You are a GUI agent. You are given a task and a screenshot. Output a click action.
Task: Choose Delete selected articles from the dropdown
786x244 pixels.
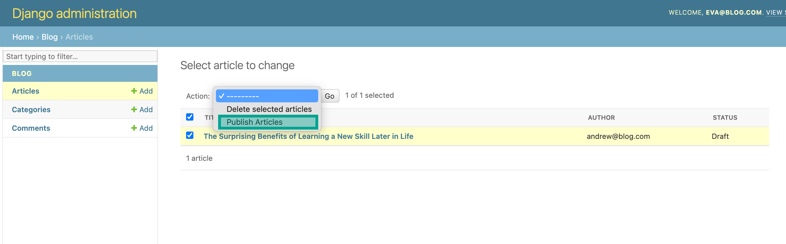click(x=269, y=109)
